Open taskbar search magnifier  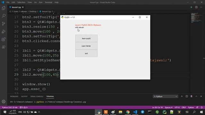[194, 112]
